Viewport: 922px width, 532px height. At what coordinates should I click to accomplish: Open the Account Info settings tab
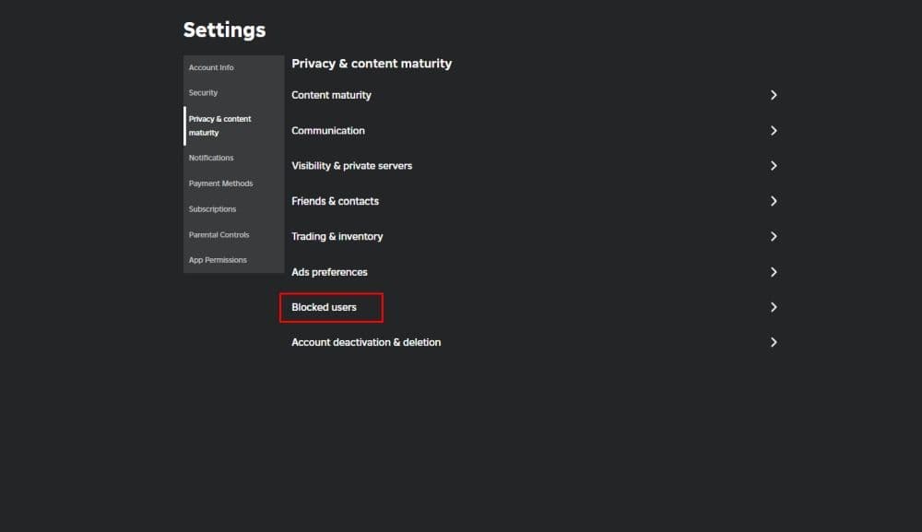tap(211, 67)
